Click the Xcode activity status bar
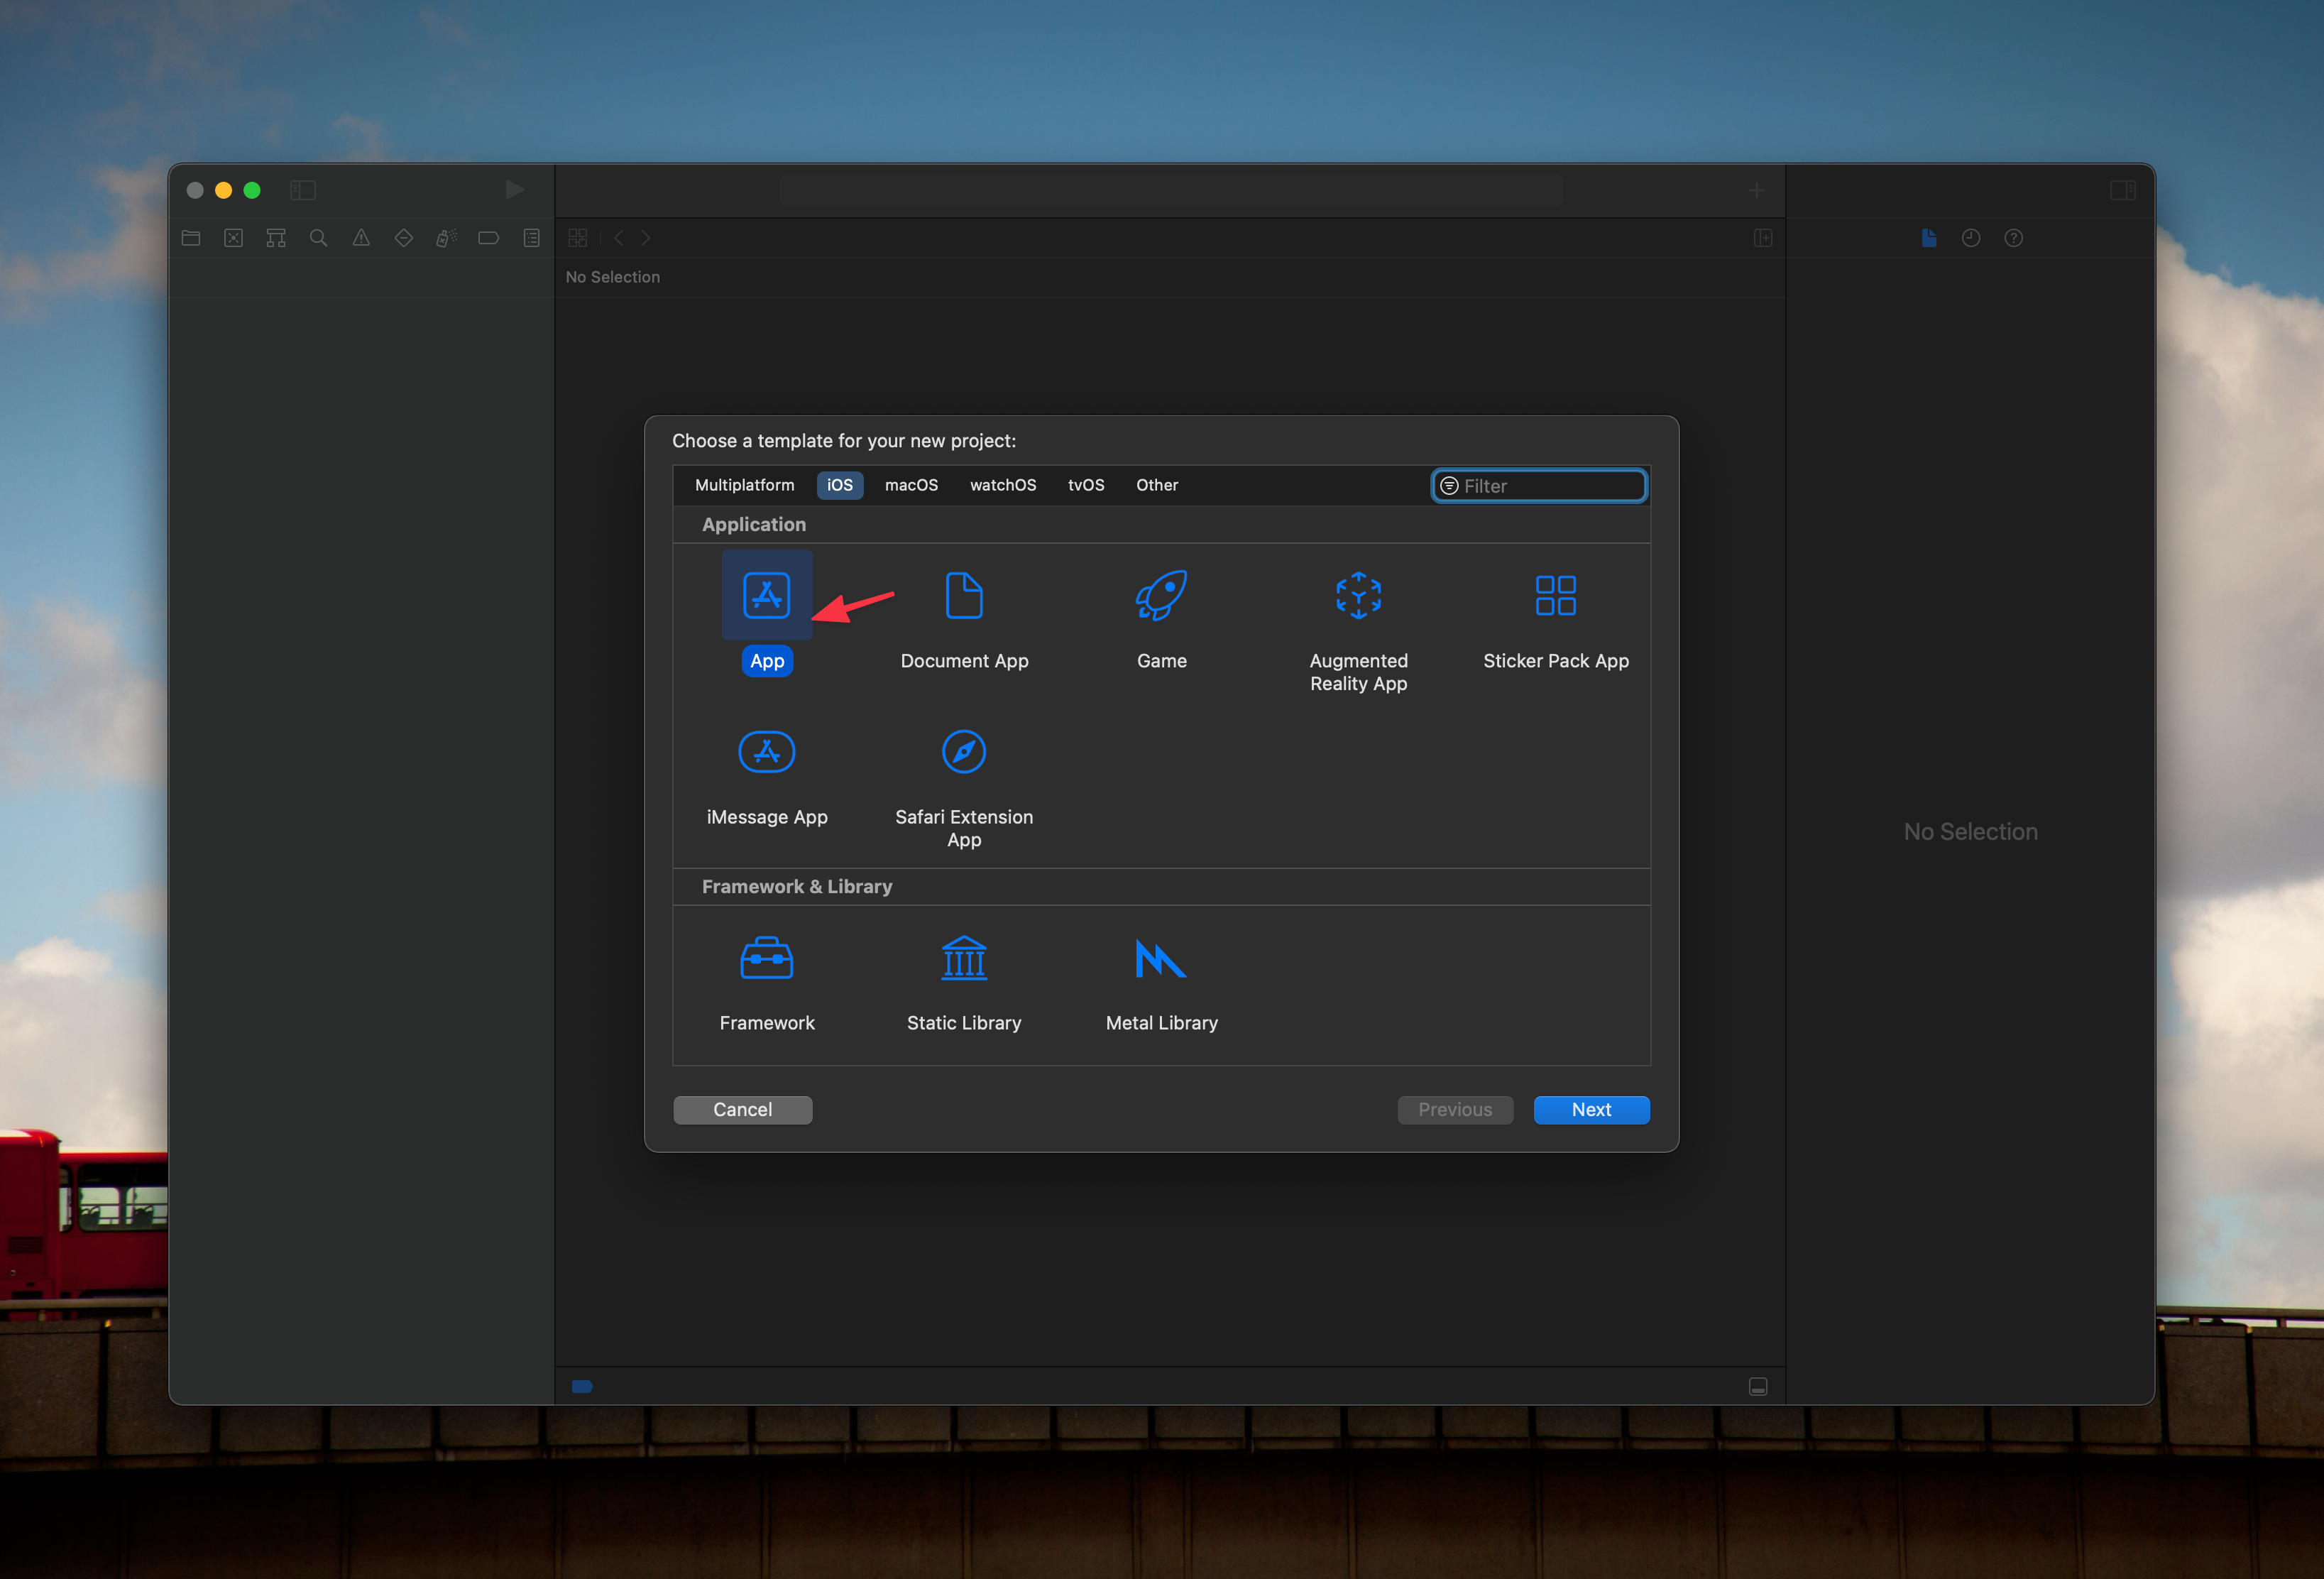Image resolution: width=2324 pixels, height=1579 pixels. pos(1170,190)
